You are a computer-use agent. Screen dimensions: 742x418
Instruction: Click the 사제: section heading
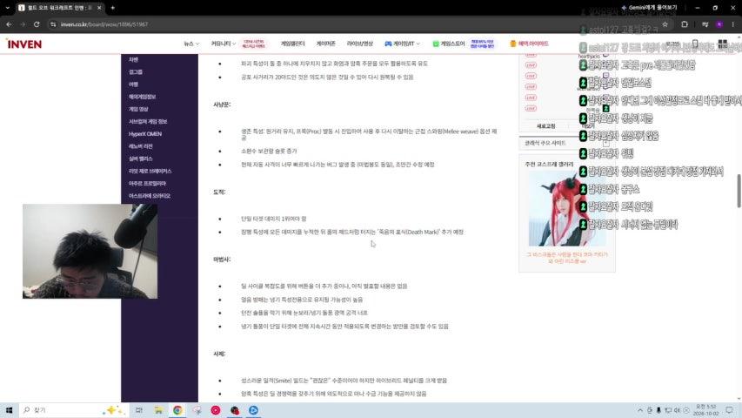(219, 354)
